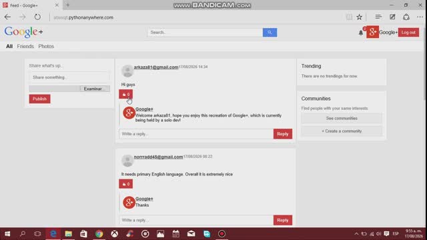Open File Explorer from the taskbar
This screenshot has height=240, width=427.
tap(68, 234)
